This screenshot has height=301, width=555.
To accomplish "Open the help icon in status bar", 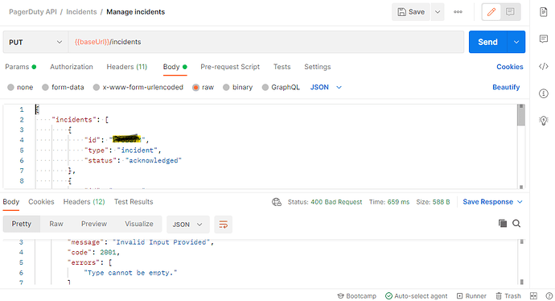I will 549,296.
